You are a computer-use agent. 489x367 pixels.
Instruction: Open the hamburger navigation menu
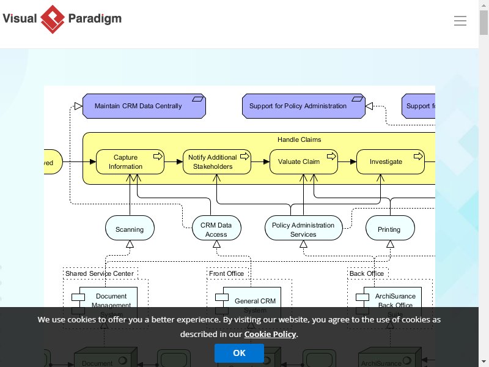click(460, 21)
